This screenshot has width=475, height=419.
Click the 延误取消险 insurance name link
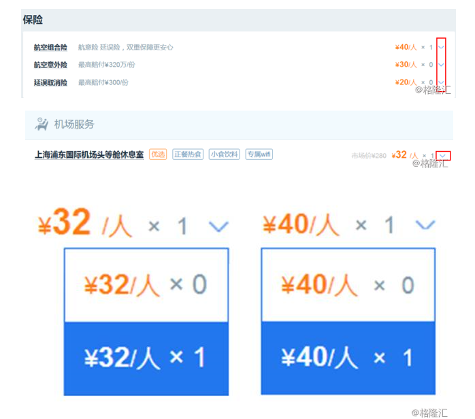click(x=50, y=82)
